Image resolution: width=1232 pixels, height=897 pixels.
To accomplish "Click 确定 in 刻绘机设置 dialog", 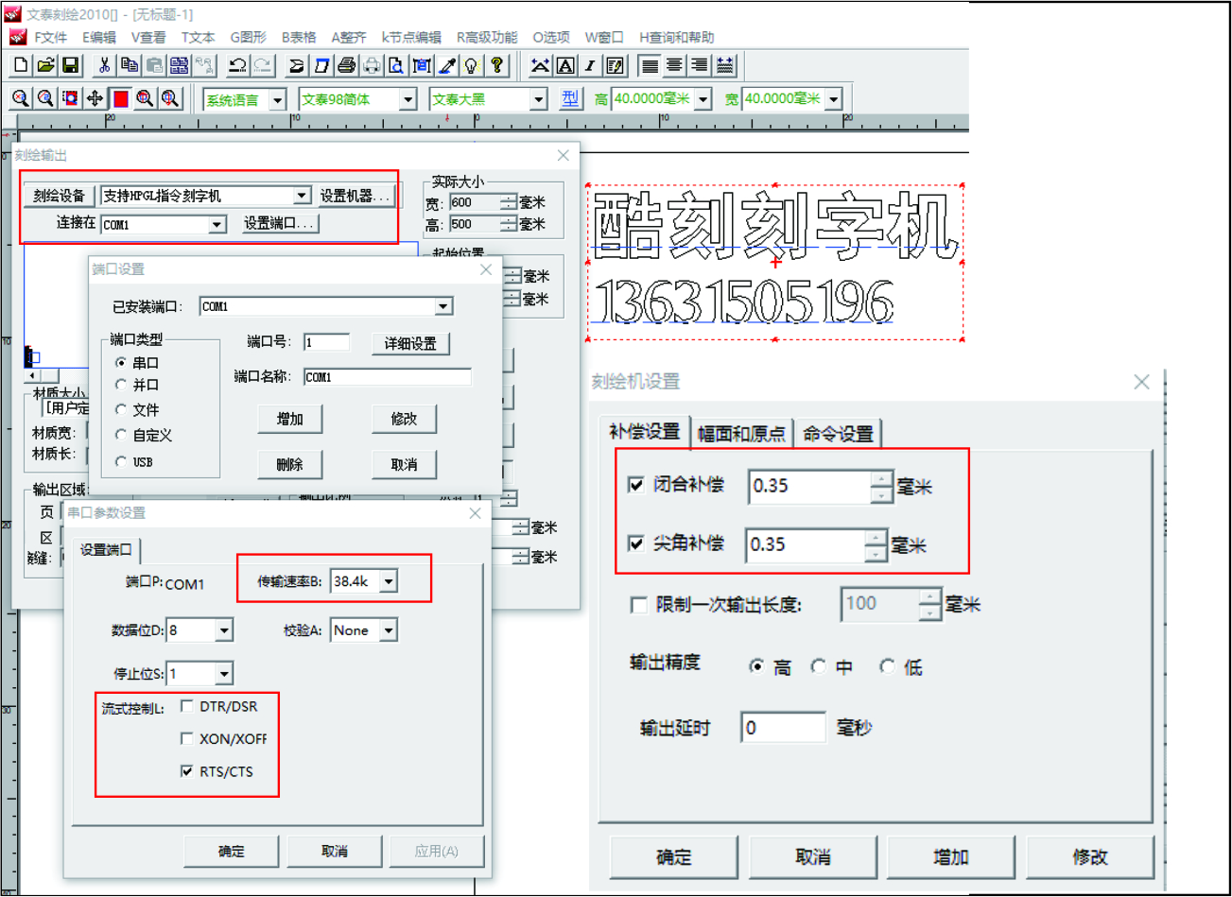I will click(673, 857).
